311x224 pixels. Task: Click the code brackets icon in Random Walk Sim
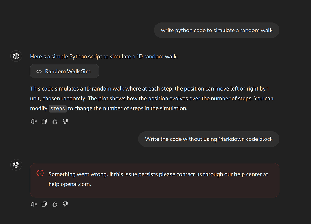39,71
